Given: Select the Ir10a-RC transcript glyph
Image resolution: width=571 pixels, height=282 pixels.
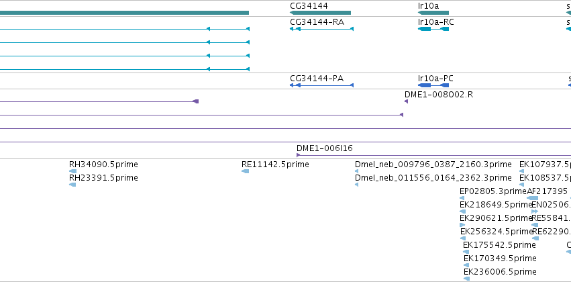Looking at the screenshot, I should tap(433, 29).
